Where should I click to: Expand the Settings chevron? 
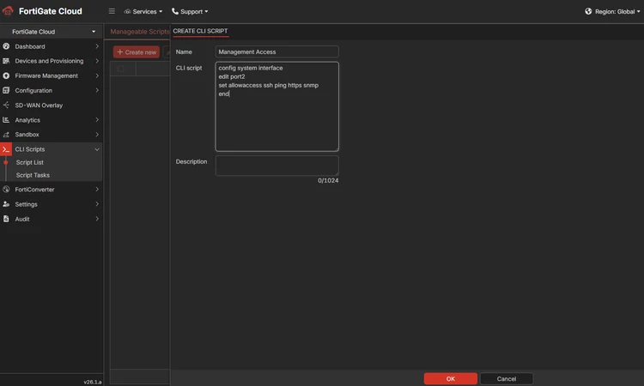[x=97, y=204]
